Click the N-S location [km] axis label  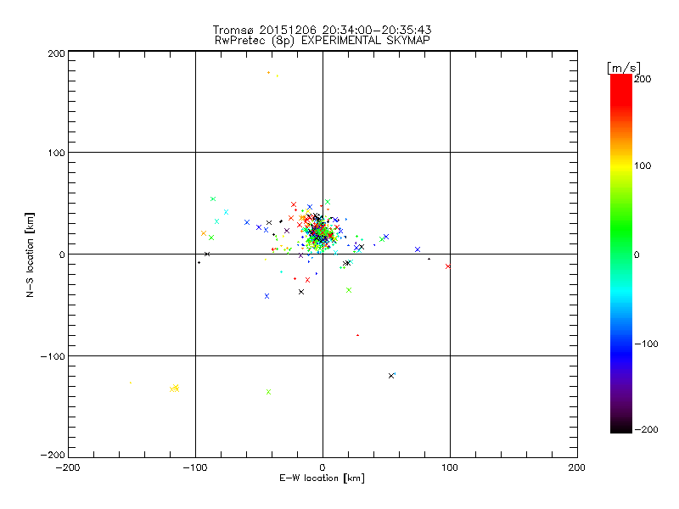31,255
